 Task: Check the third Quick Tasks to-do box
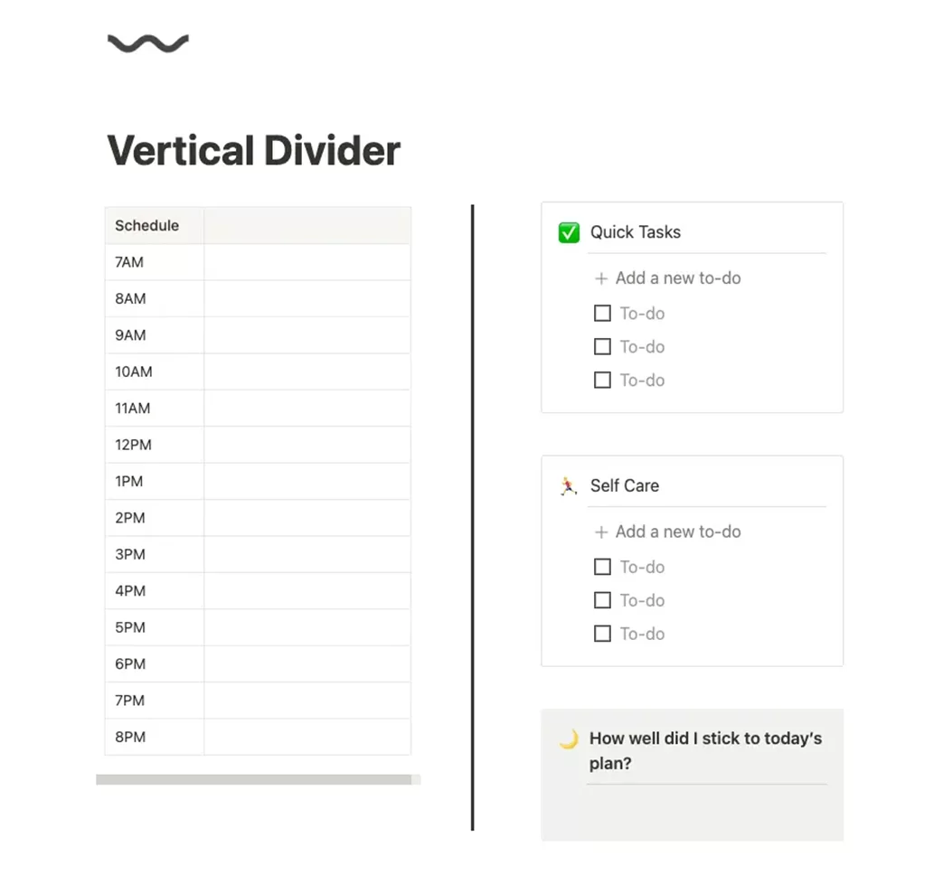coord(602,380)
